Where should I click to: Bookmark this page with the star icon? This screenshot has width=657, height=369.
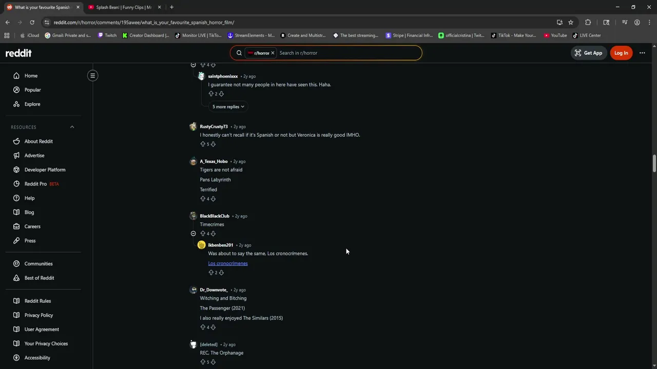[571, 23]
